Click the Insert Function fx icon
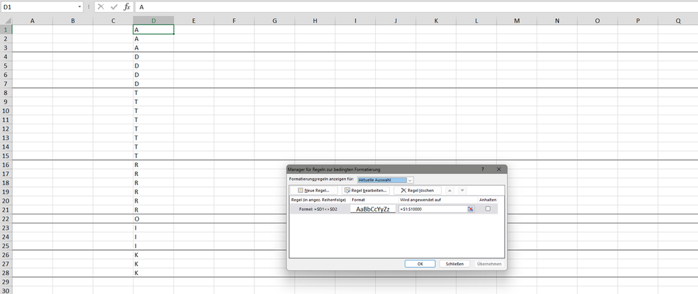Image resolution: width=698 pixels, height=294 pixels. click(x=127, y=7)
